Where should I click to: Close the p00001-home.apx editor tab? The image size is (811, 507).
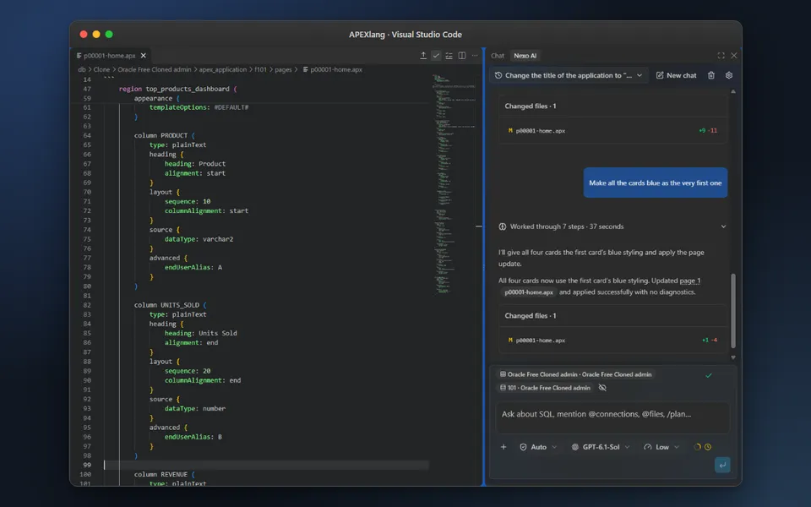(144, 56)
